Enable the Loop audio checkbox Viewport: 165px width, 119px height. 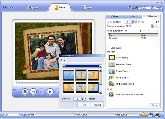tap(109, 48)
